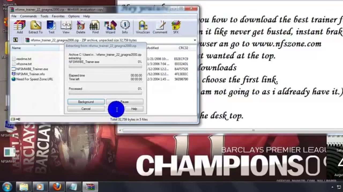The image size is (343, 192).
Task: Click the Background button in extraction dialog
Action: tap(86, 102)
